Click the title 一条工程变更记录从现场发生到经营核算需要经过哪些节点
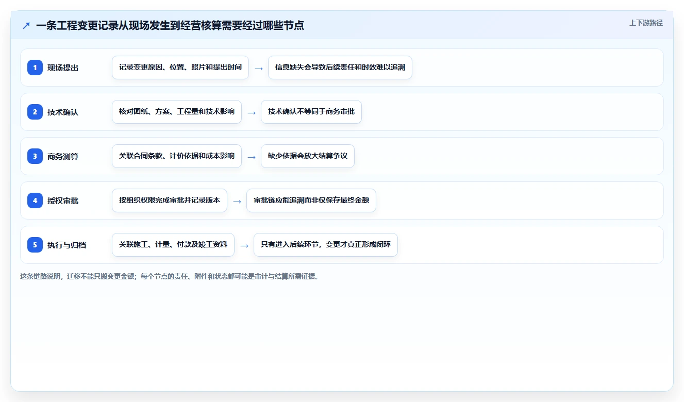Viewport: 684px width, 402px height. [x=170, y=25]
